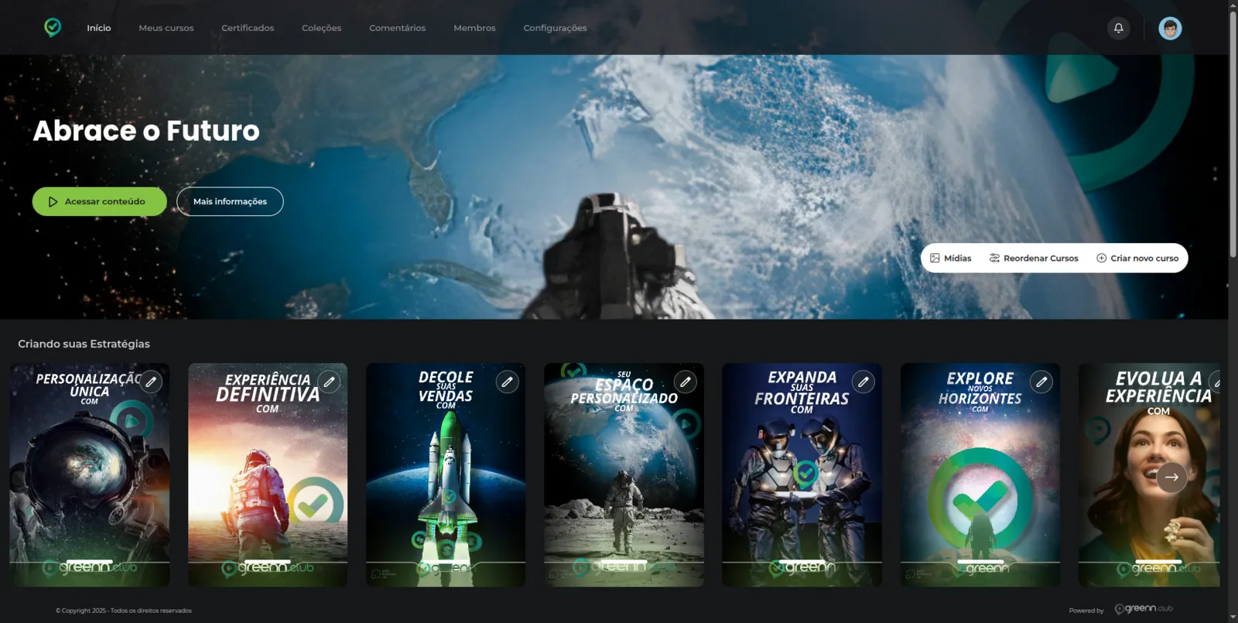Open the Seu Espaço Personalizado thumbnail
This screenshot has height=623, width=1238.
coord(624,474)
